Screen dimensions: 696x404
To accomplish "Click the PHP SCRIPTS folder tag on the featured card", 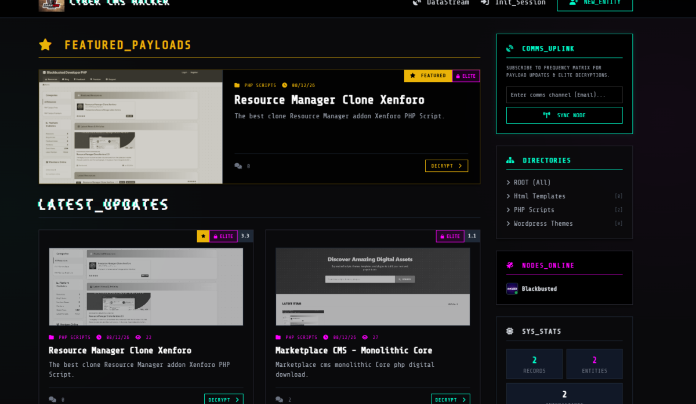I will pyautogui.click(x=255, y=85).
